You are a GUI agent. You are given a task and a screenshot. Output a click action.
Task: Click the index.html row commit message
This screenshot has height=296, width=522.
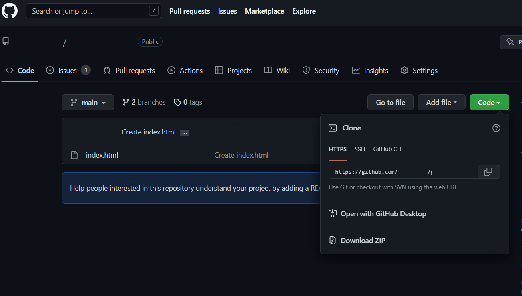click(x=241, y=155)
